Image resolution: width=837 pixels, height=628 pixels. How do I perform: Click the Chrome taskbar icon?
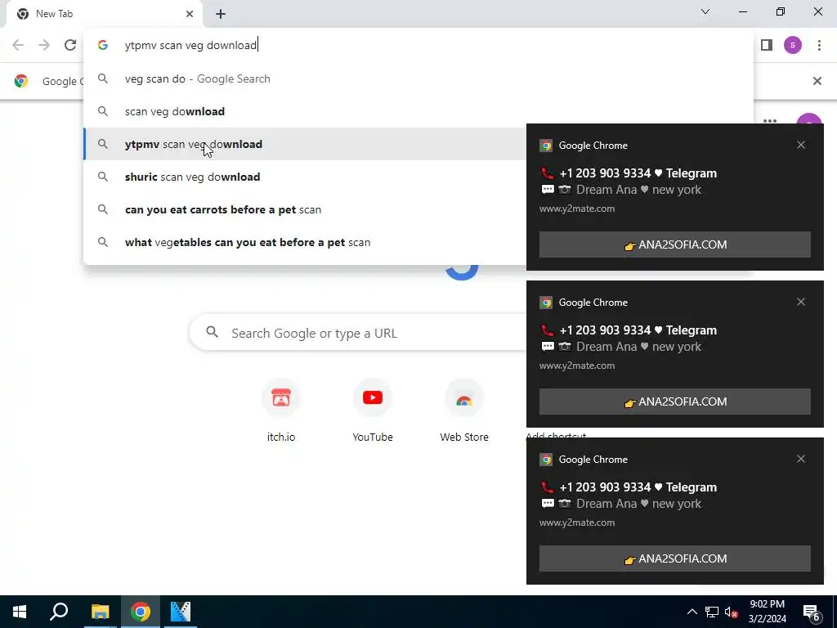pos(141,612)
